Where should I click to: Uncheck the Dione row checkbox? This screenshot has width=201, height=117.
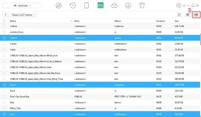[4, 85]
